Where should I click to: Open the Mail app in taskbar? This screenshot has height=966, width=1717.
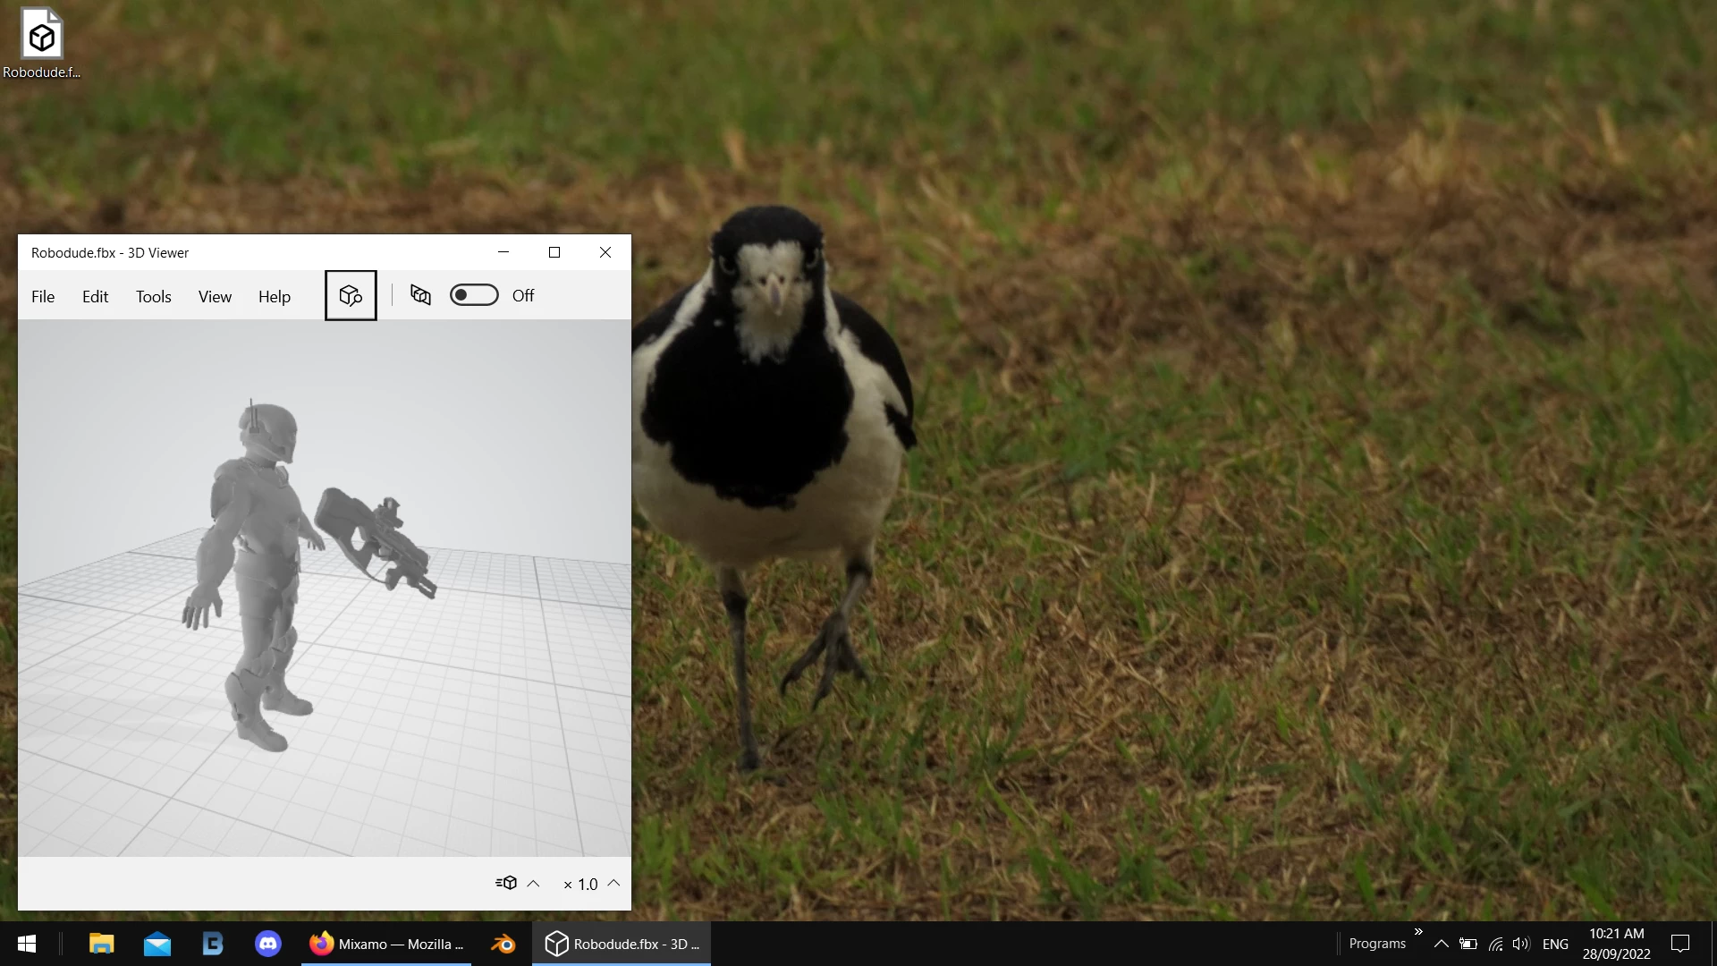tap(157, 944)
